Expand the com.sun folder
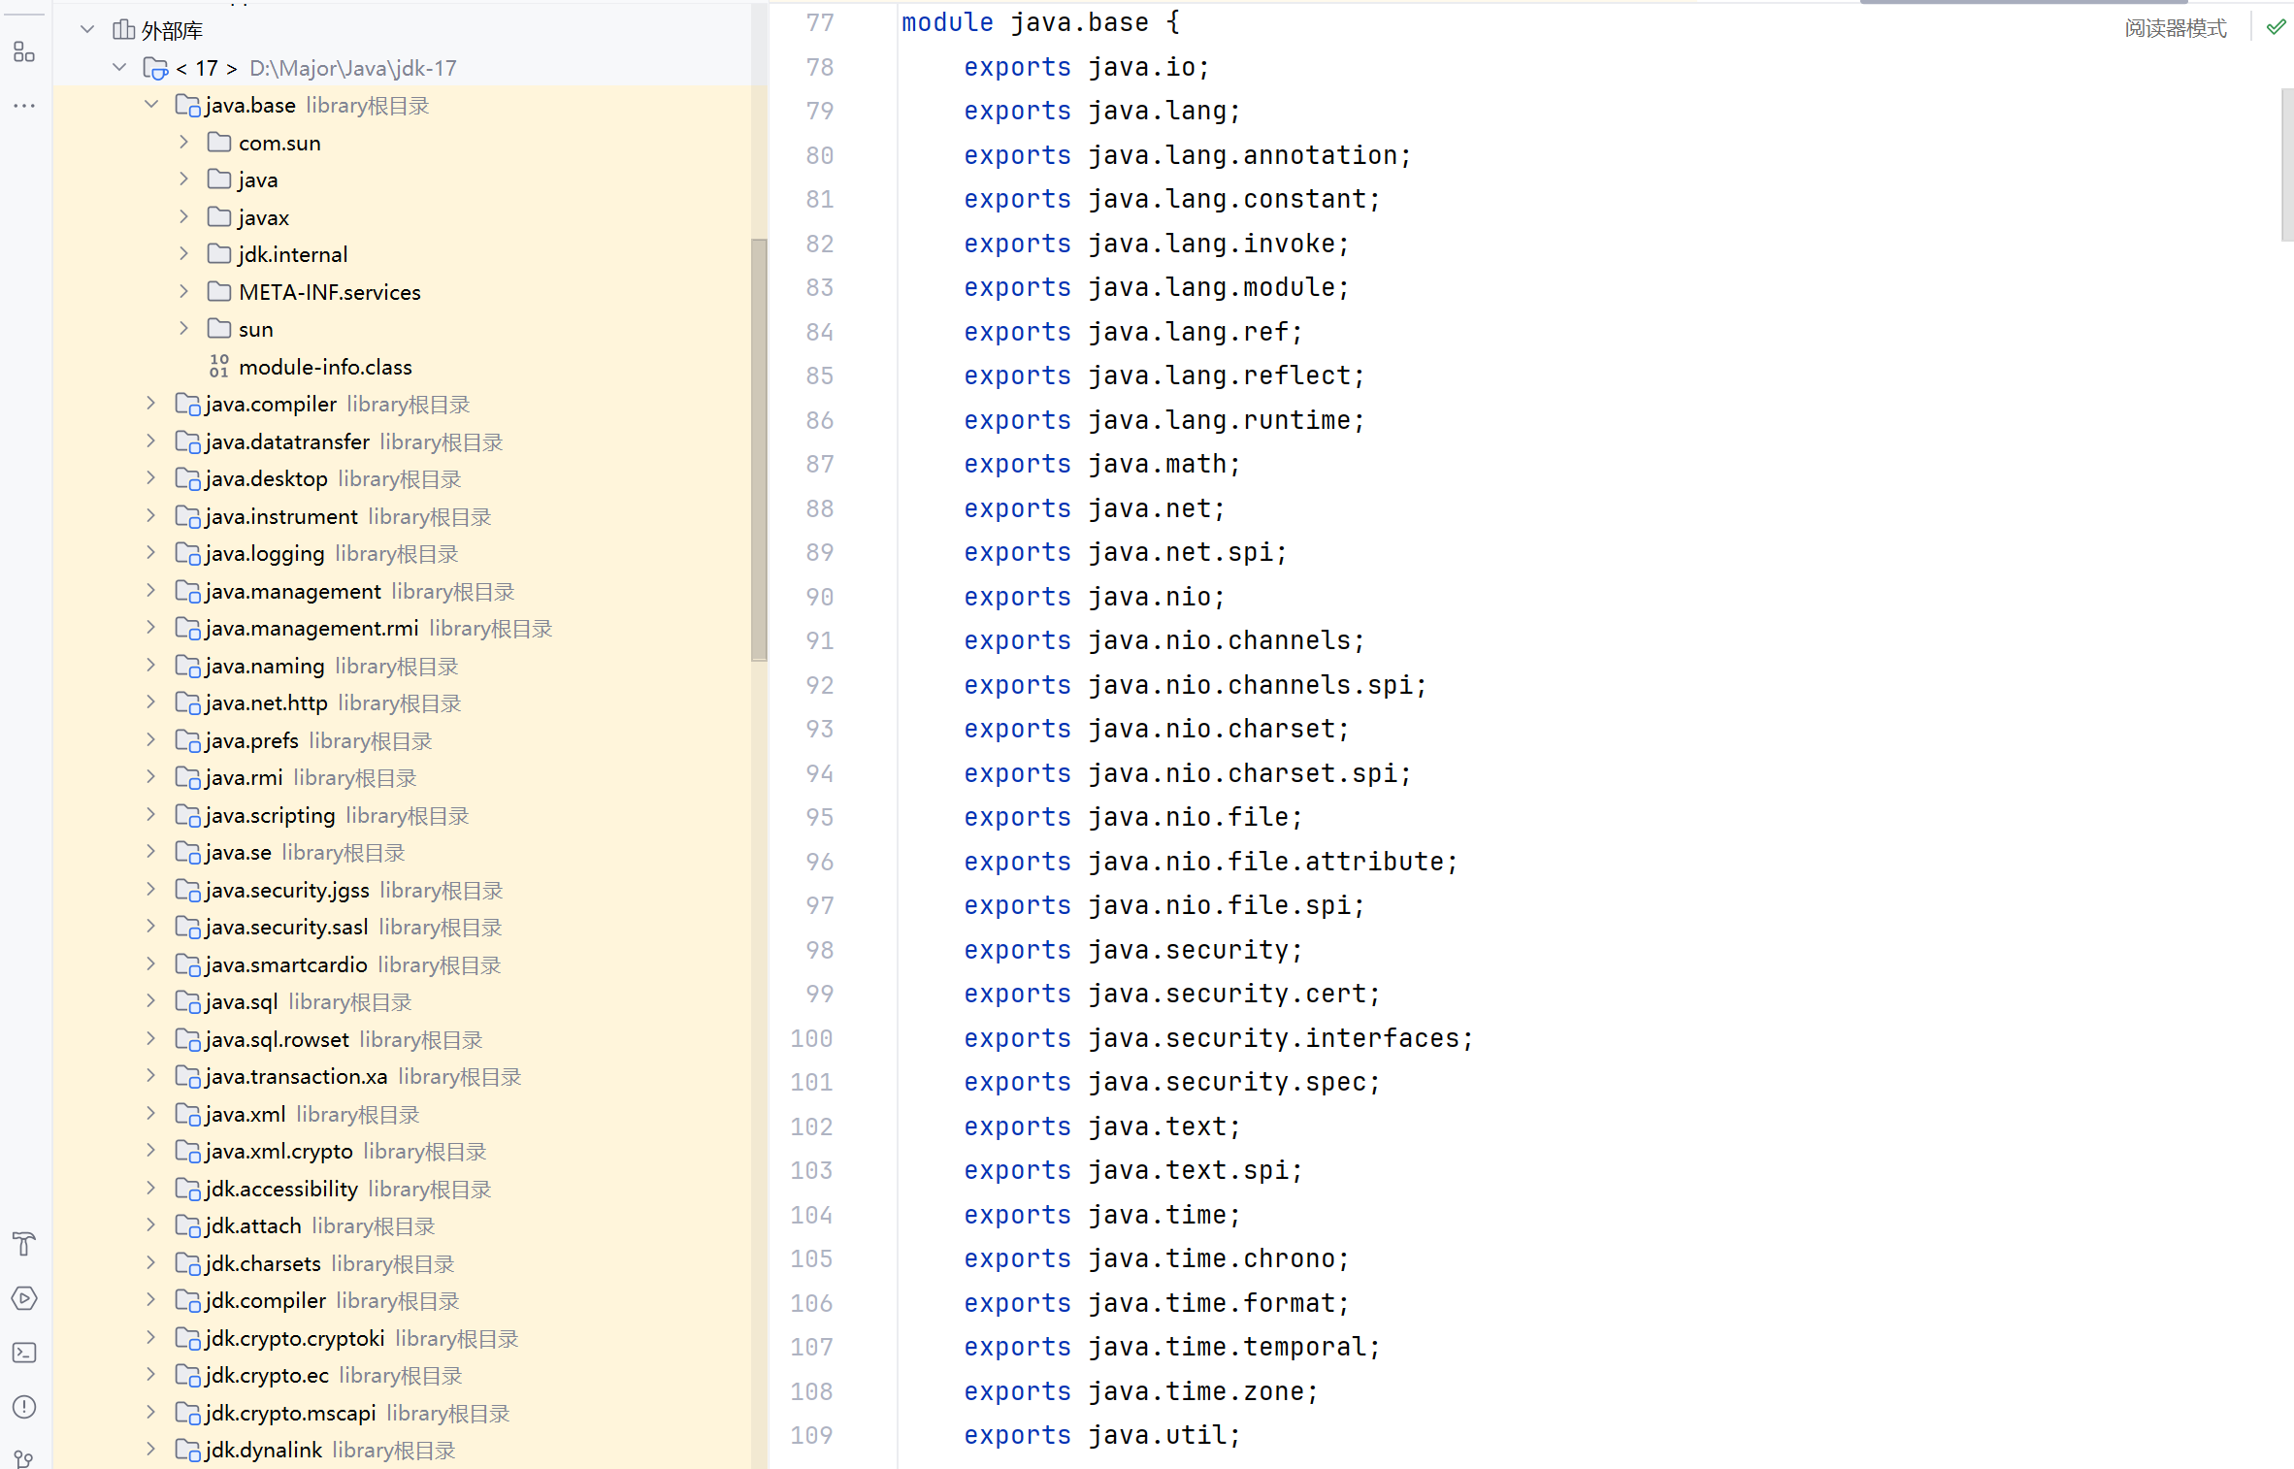This screenshot has width=2294, height=1469. pos(183,143)
